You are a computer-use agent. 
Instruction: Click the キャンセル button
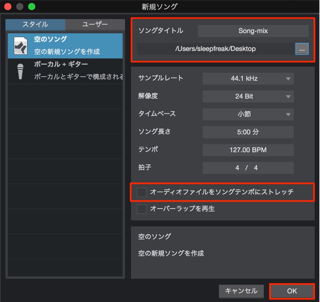(241, 291)
